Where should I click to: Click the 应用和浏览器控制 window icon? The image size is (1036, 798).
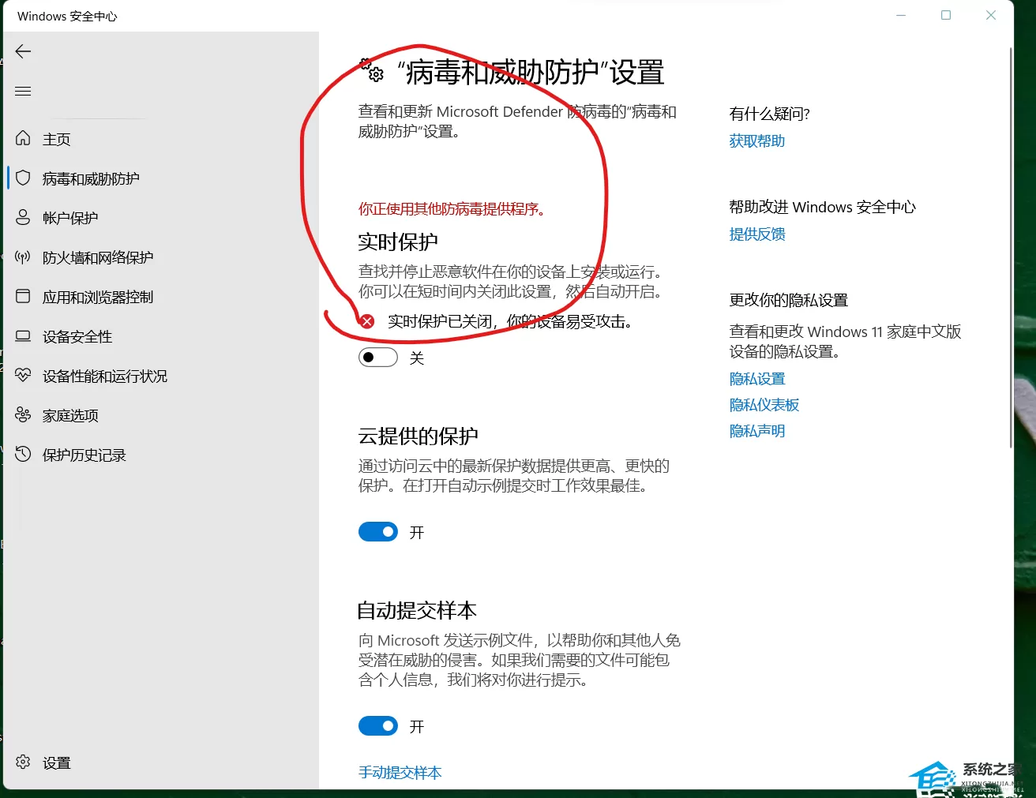(23, 296)
